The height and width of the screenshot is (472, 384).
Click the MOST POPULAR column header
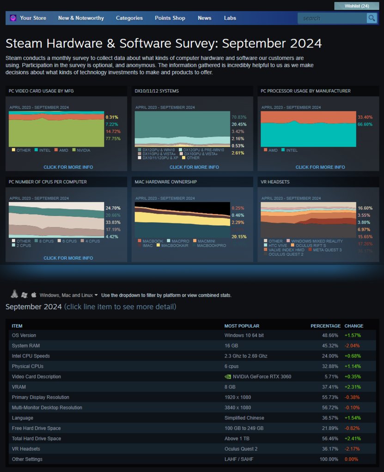(242, 326)
